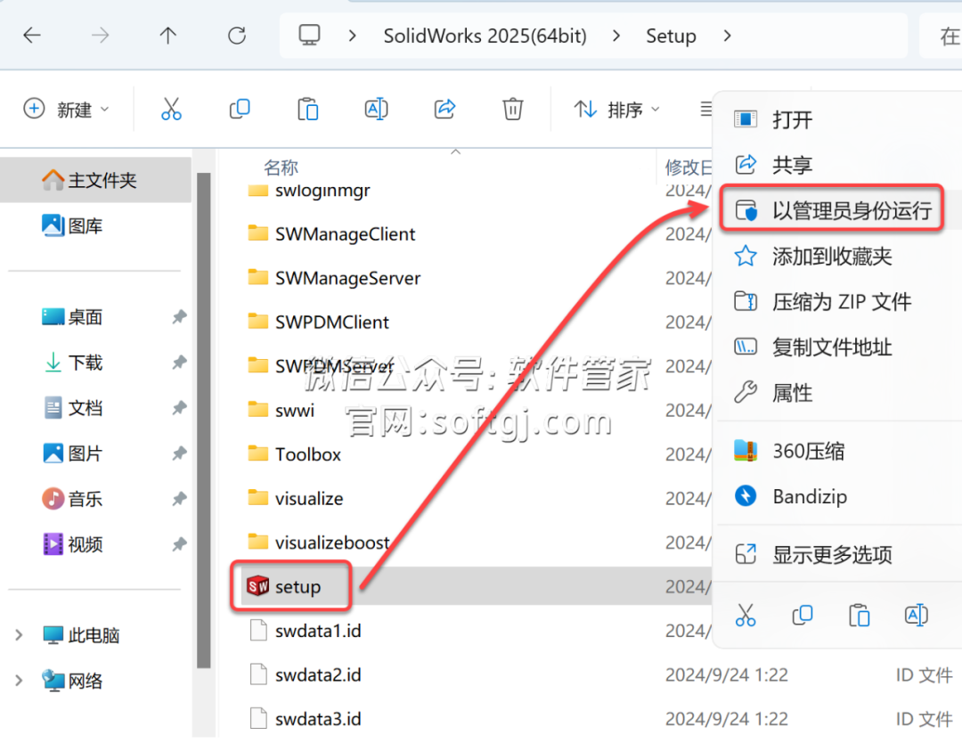Viewport: 962px width, 743px height.
Task: Click the Setup breadcrumb segment
Action: [671, 36]
